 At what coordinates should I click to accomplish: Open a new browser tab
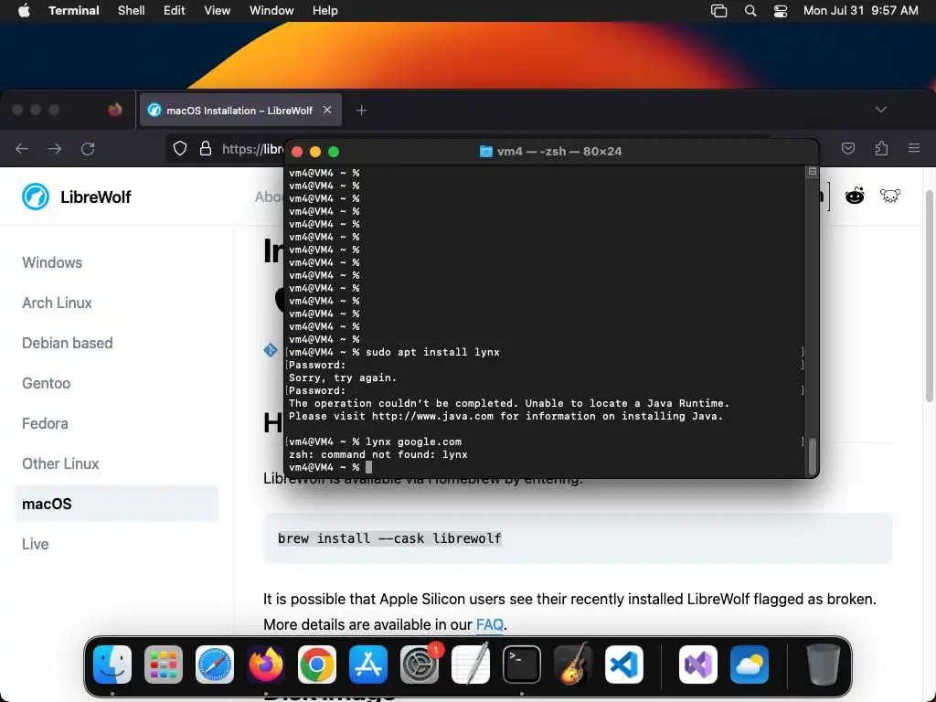click(x=361, y=110)
